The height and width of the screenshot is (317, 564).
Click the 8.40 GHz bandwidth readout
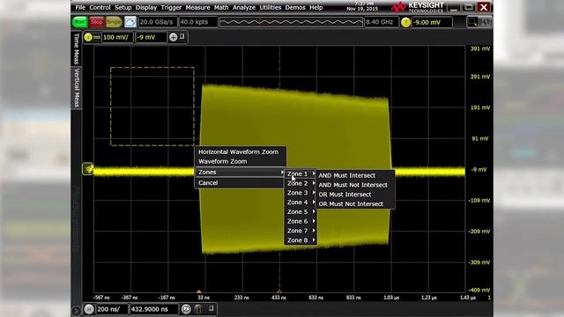click(382, 22)
